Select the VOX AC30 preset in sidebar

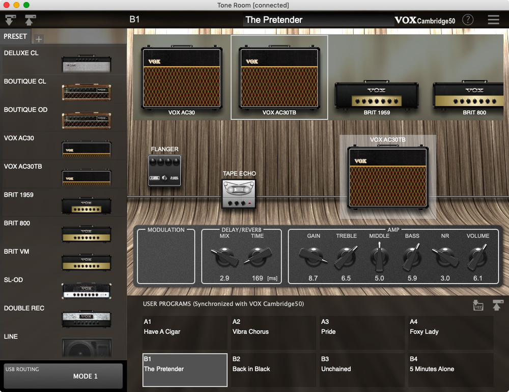(63, 145)
